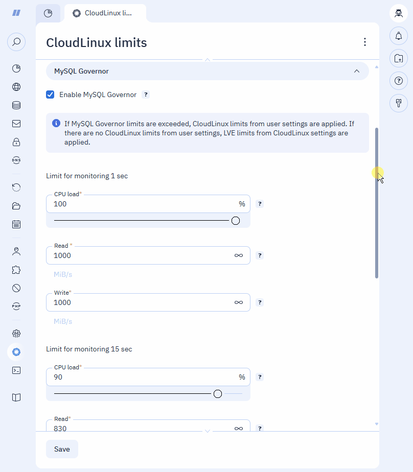413x472 pixels.
Task: Open the Mail envelope icon
Action: click(16, 124)
